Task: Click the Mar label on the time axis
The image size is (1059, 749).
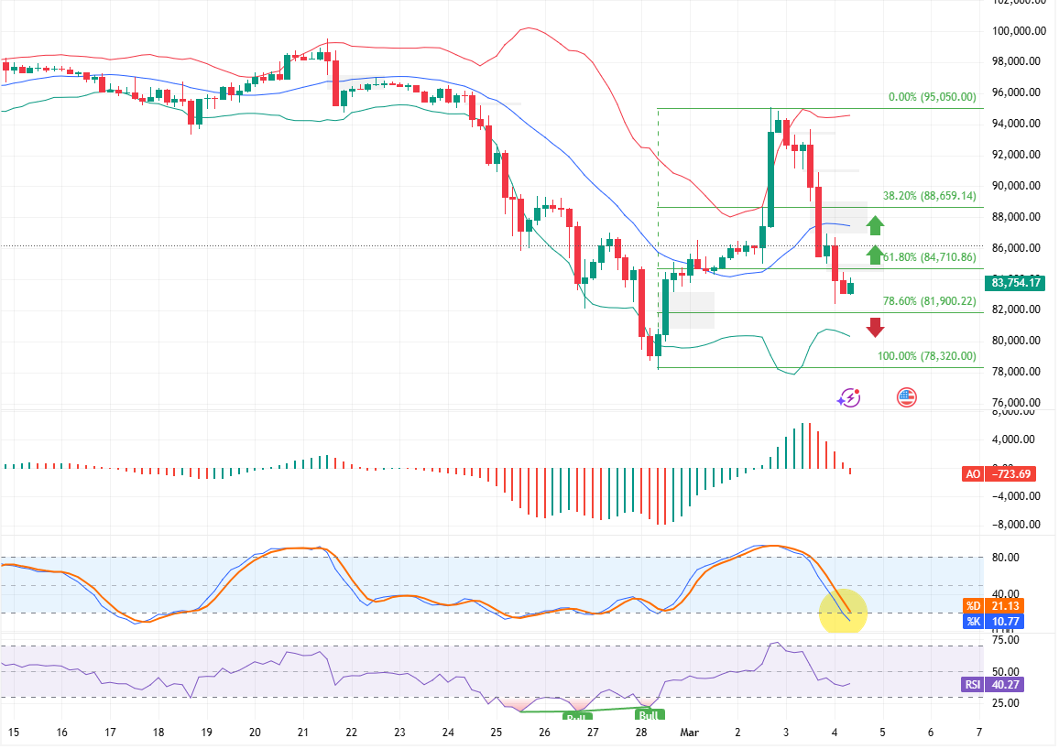Action: pyautogui.click(x=690, y=733)
